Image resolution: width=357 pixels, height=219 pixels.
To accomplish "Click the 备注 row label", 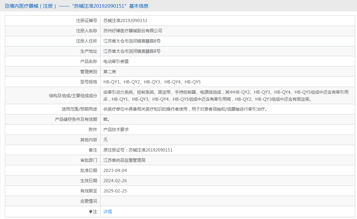I will pos(93,150).
